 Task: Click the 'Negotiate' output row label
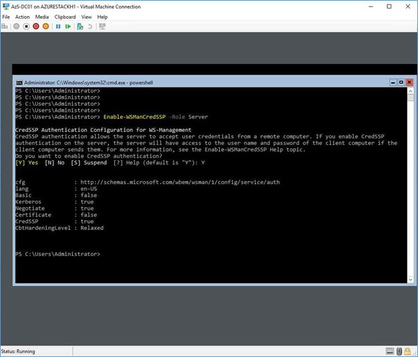point(30,209)
